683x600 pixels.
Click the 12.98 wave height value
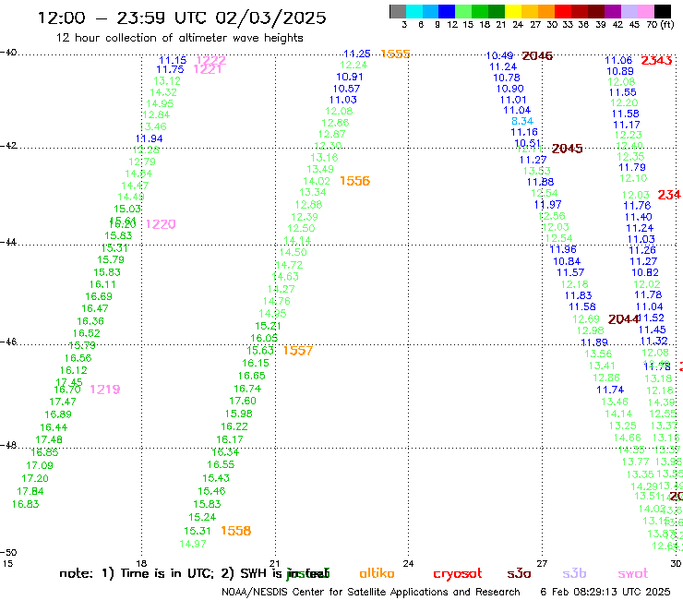[x=590, y=330]
